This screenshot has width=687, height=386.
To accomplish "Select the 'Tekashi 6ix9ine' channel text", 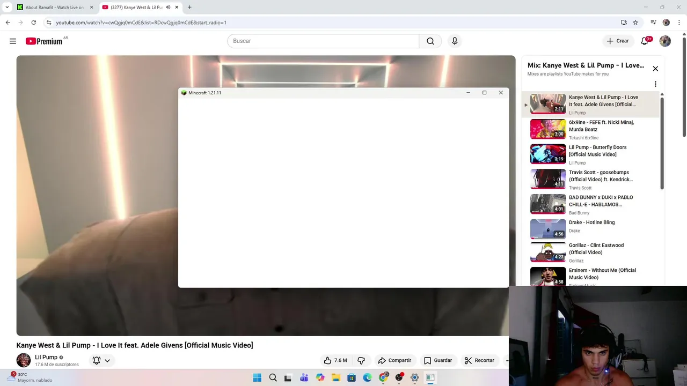I will click(x=584, y=138).
